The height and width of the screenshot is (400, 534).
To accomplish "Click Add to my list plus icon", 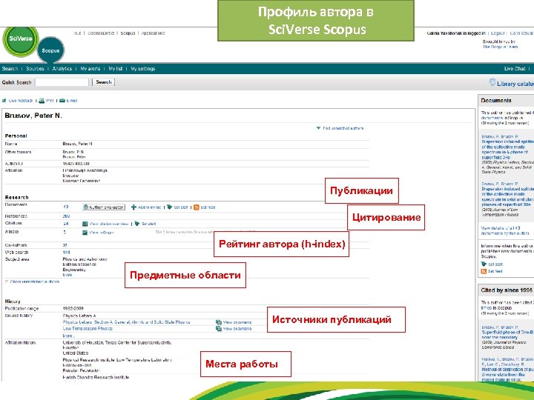I will [133, 207].
